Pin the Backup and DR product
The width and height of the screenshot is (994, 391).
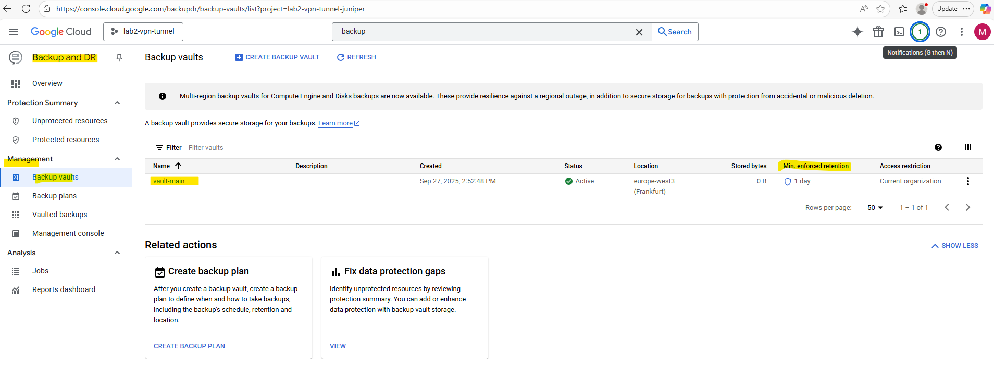(x=119, y=57)
